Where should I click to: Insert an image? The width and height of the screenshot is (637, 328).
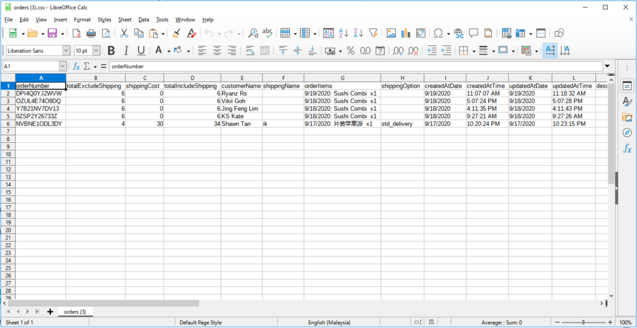[391, 34]
